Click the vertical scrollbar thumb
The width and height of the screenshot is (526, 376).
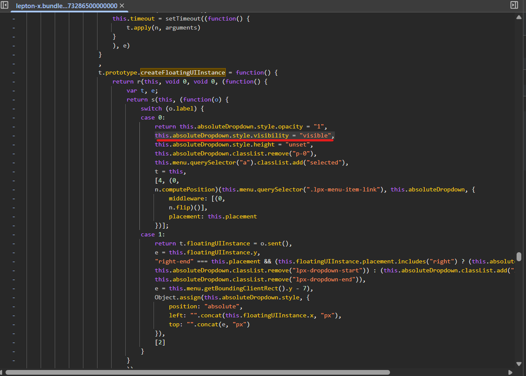[519, 256]
